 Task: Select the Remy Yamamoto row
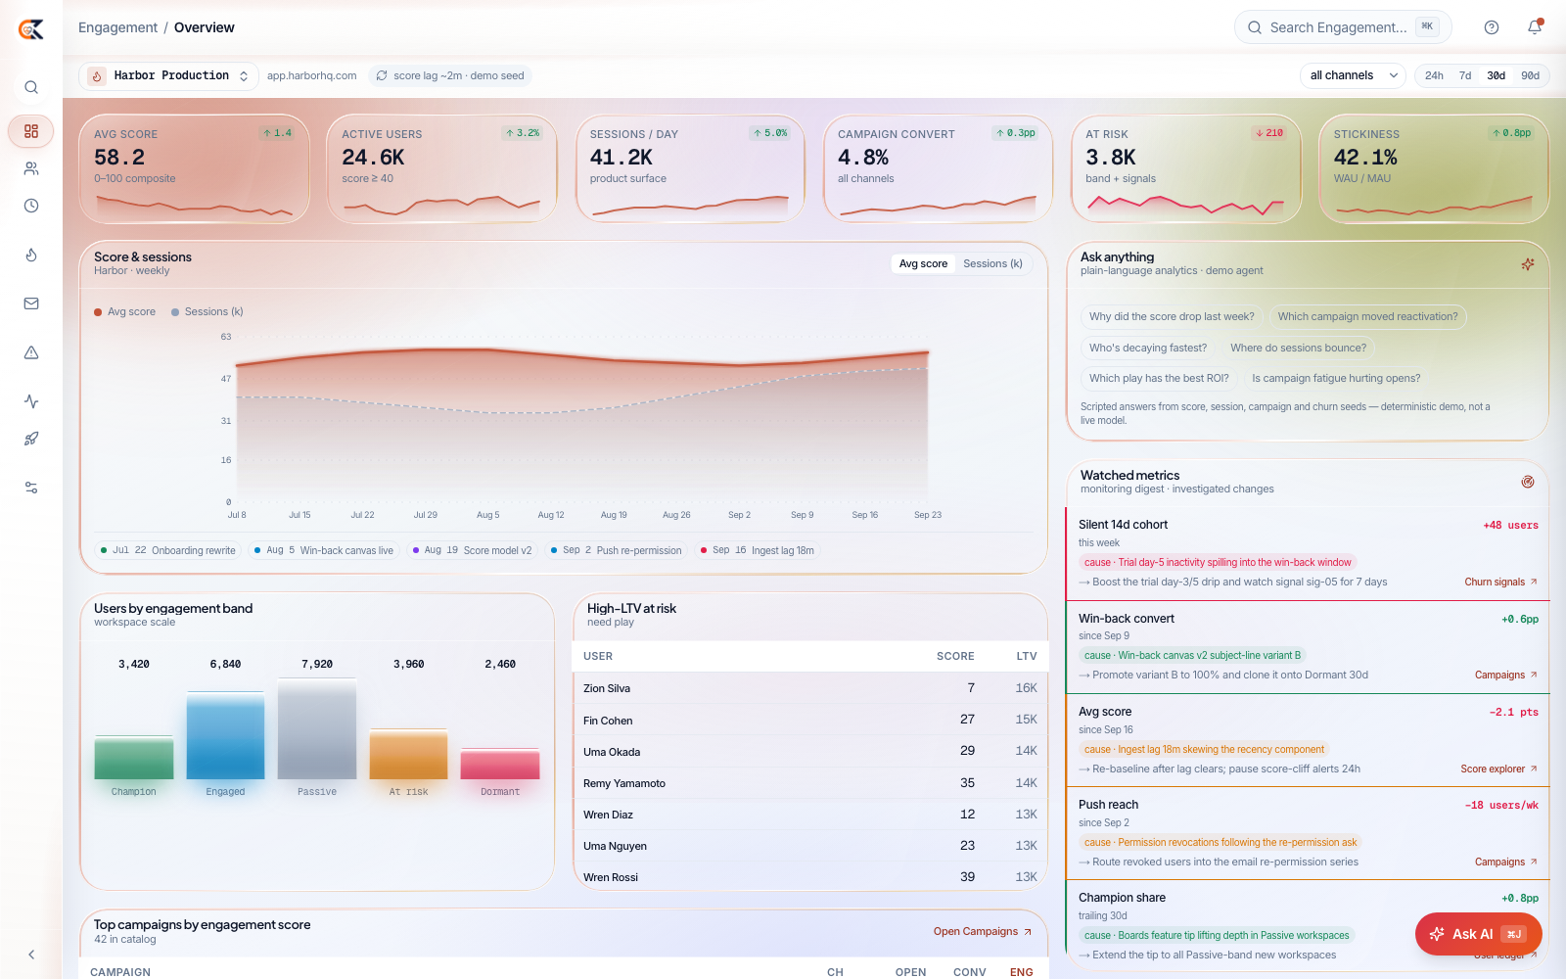pyautogui.click(x=810, y=783)
